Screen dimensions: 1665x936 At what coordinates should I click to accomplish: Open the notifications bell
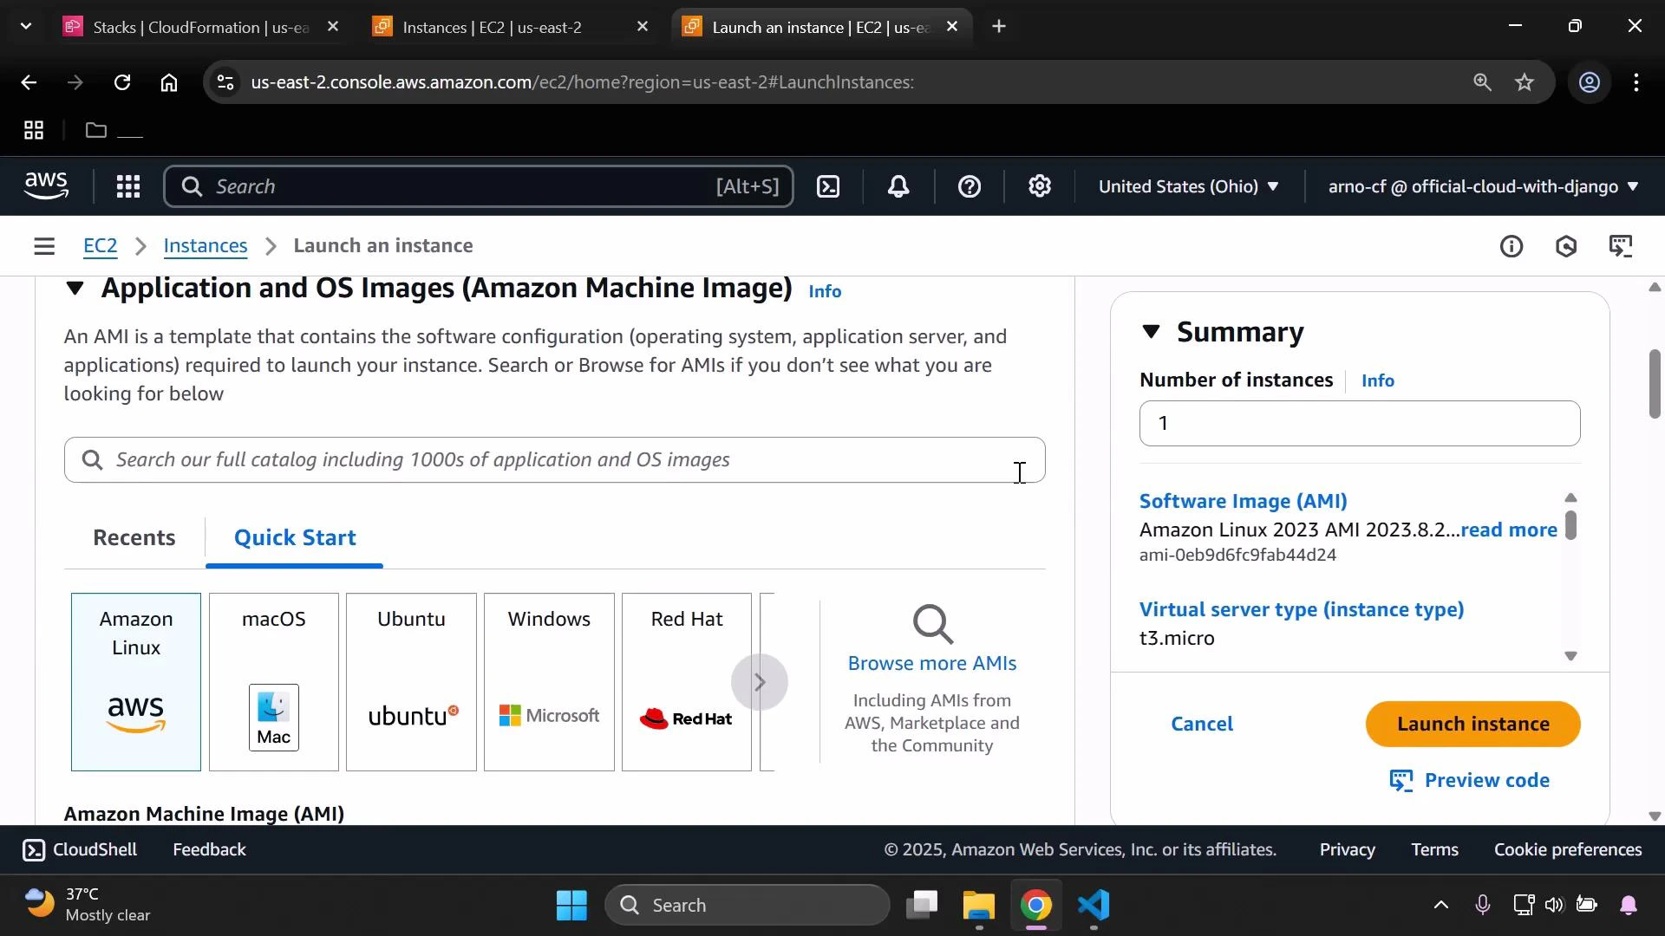(x=898, y=186)
